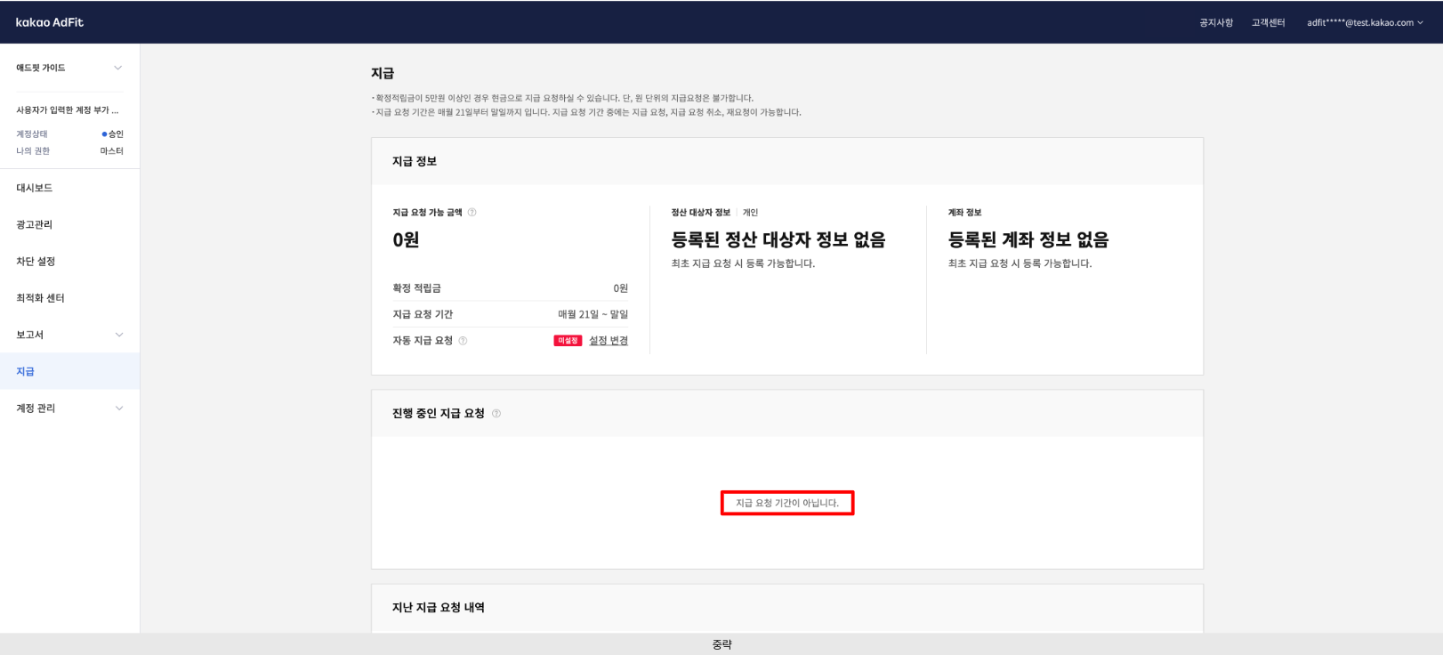This screenshot has width=1443, height=655.
Task: Click help icon beside 지급 요청 가능 금액
Action: [x=472, y=213]
